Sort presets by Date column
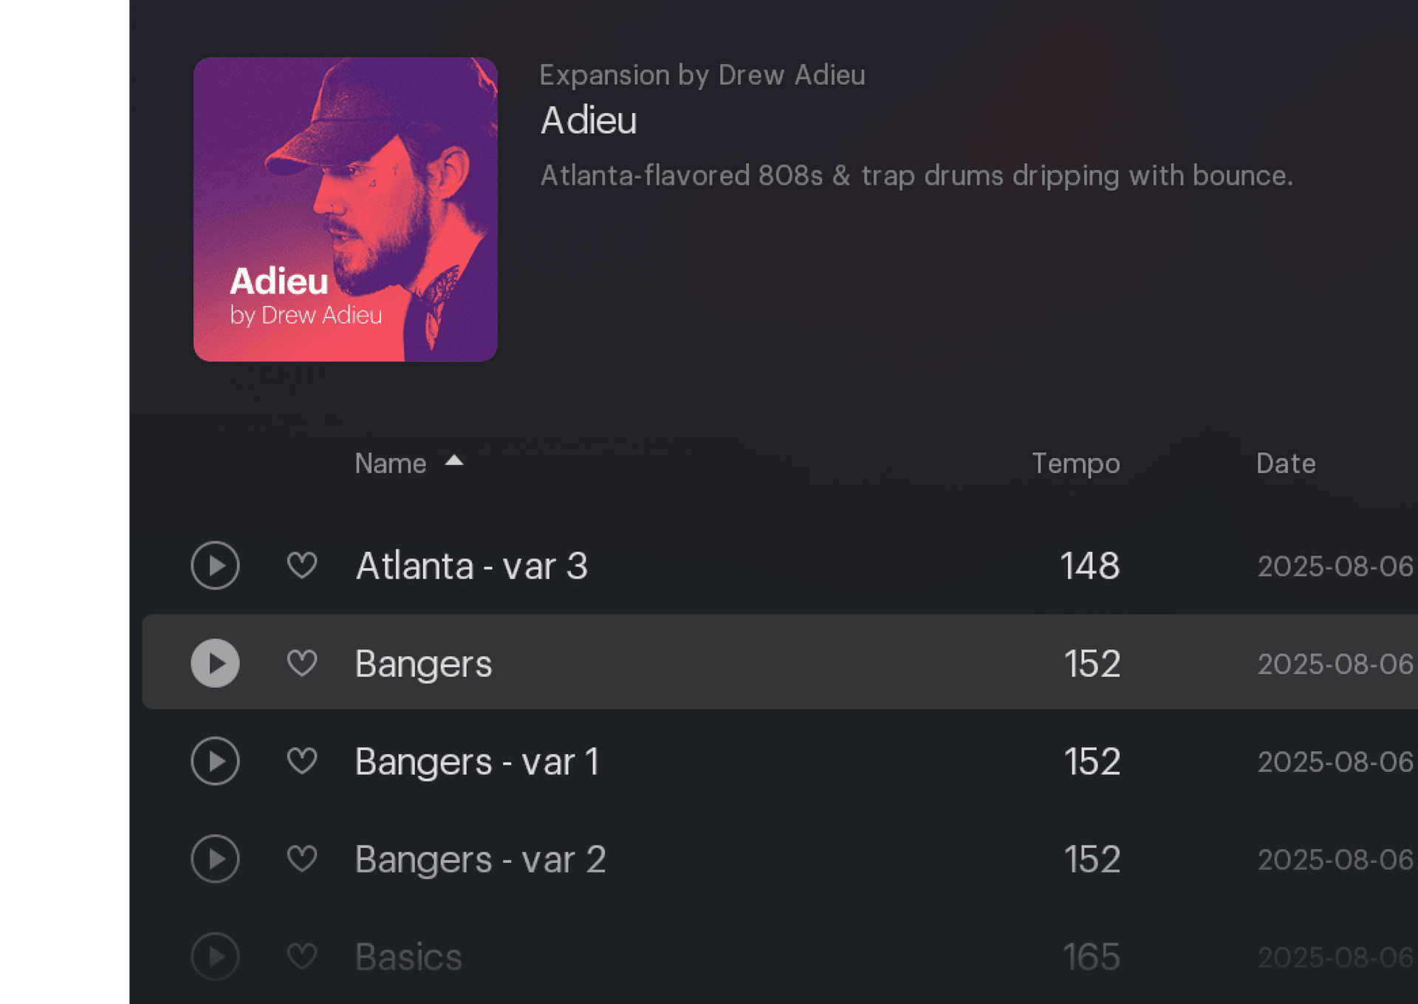 point(1285,464)
